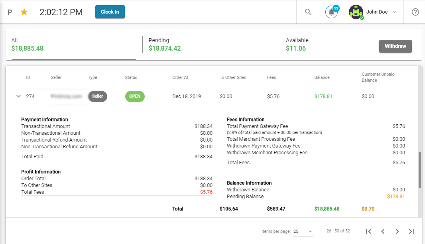This screenshot has width=425, height=244.
Task: Jump to the last page
Action: pos(411,231)
